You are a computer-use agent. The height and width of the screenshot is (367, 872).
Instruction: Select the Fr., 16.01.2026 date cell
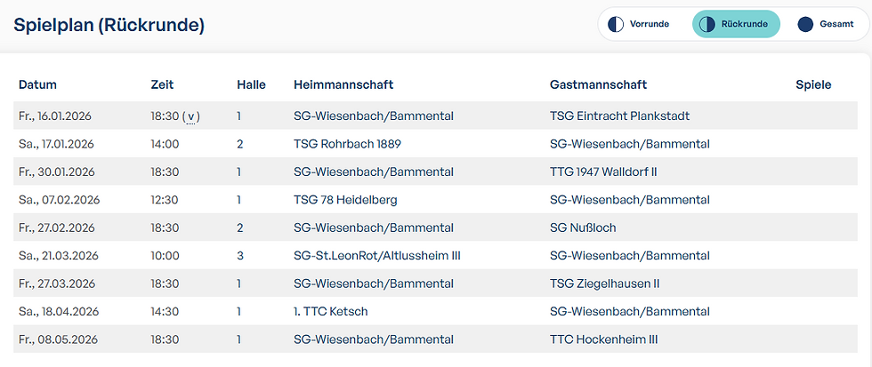click(56, 116)
